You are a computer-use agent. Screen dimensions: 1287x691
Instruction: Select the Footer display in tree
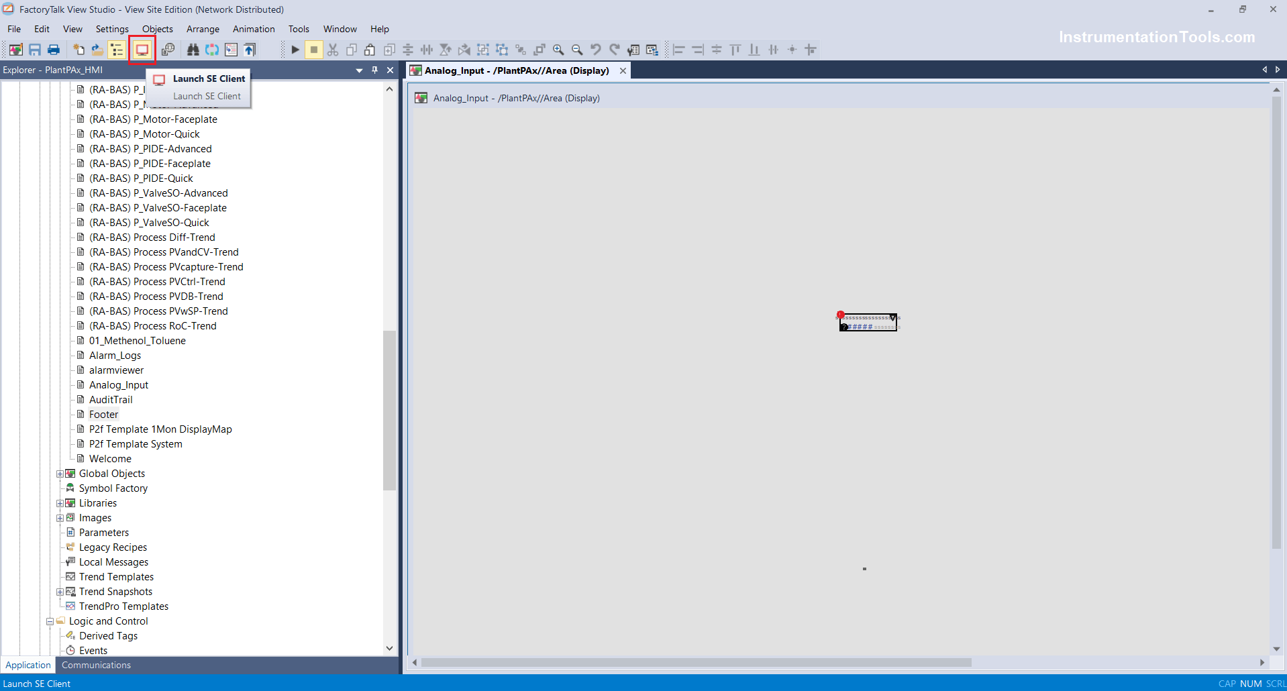(103, 415)
